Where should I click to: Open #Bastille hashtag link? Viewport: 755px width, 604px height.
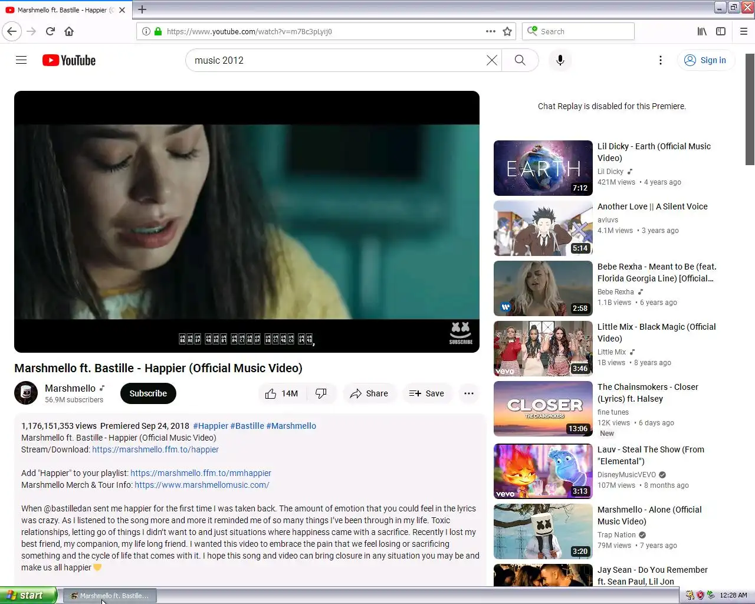[x=247, y=426]
